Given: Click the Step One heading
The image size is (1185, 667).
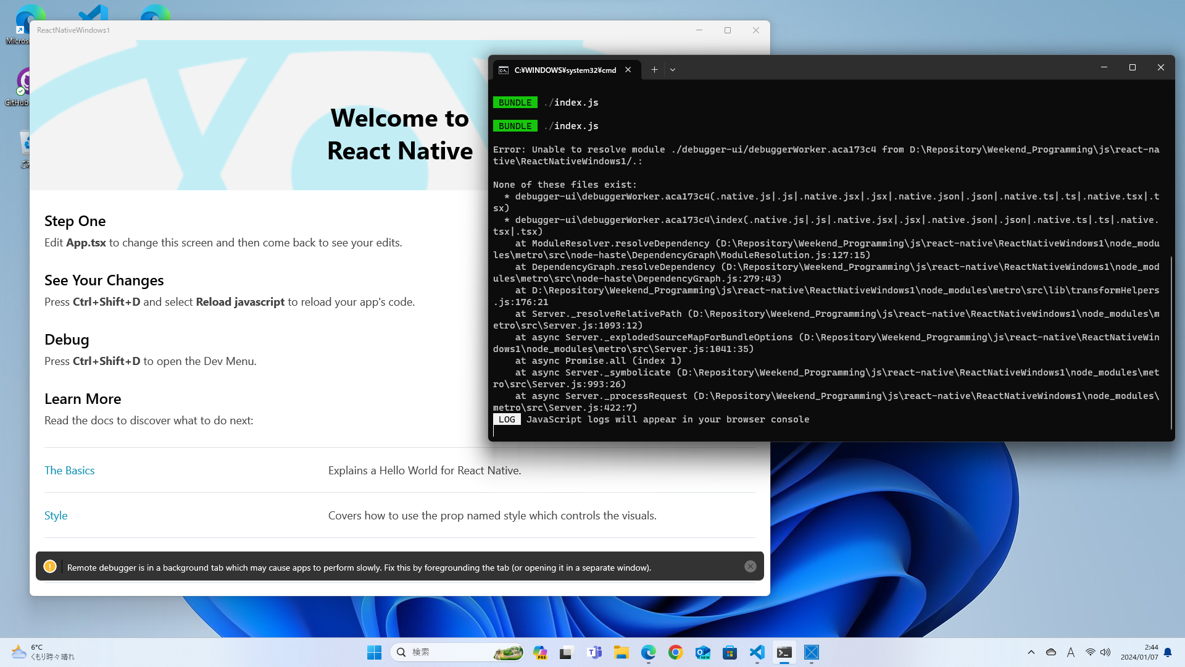Looking at the screenshot, I should coord(75,221).
